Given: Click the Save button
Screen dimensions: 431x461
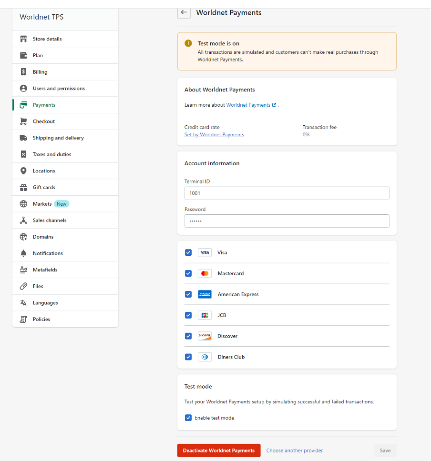Looking at the screenshot, I should click(385, 451).
